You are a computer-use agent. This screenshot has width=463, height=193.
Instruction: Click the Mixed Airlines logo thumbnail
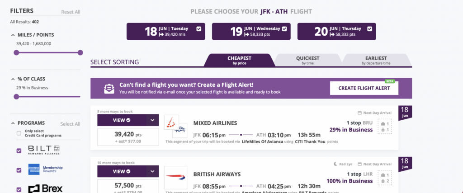176,126
